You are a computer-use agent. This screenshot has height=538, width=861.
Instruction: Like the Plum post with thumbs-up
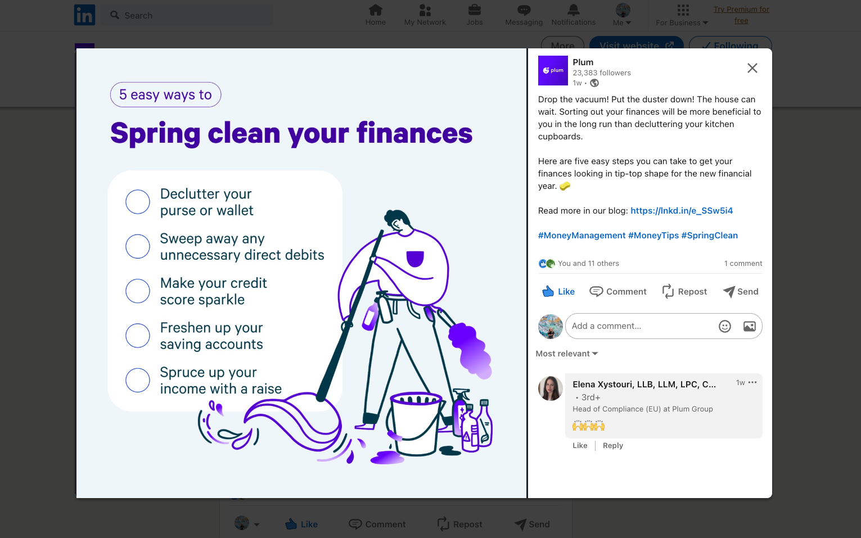[x=558, y=291]
